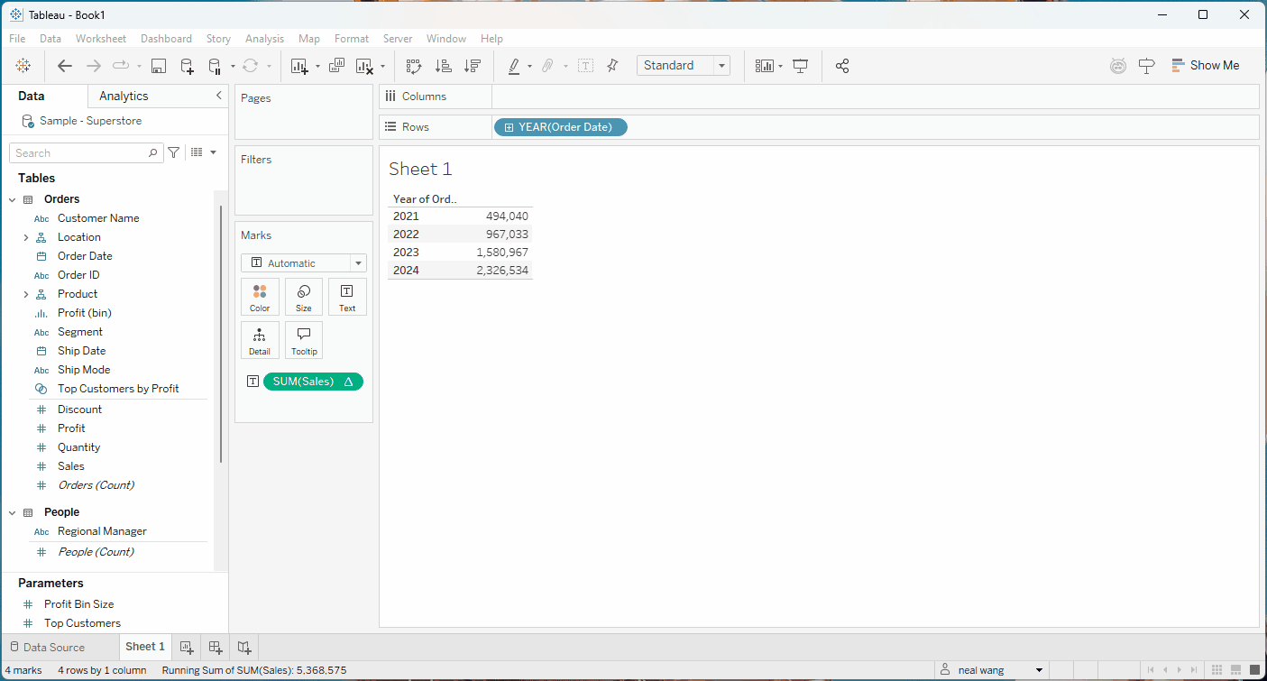Screen dimensions: 1267x681
Task: Click the Search fields input box
Action: click(x=79, y=153)
